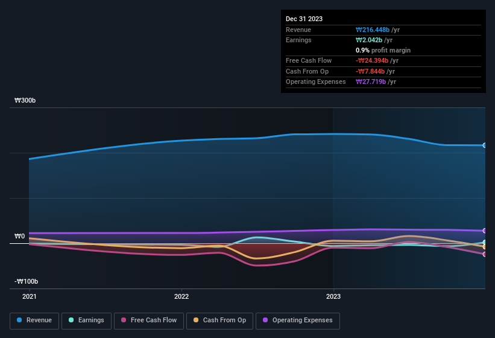Image resolution: width=495 pixels, height=338 pixels.
Task: Click the ₩0 y-axis label
Action: (x=19, y=236)
